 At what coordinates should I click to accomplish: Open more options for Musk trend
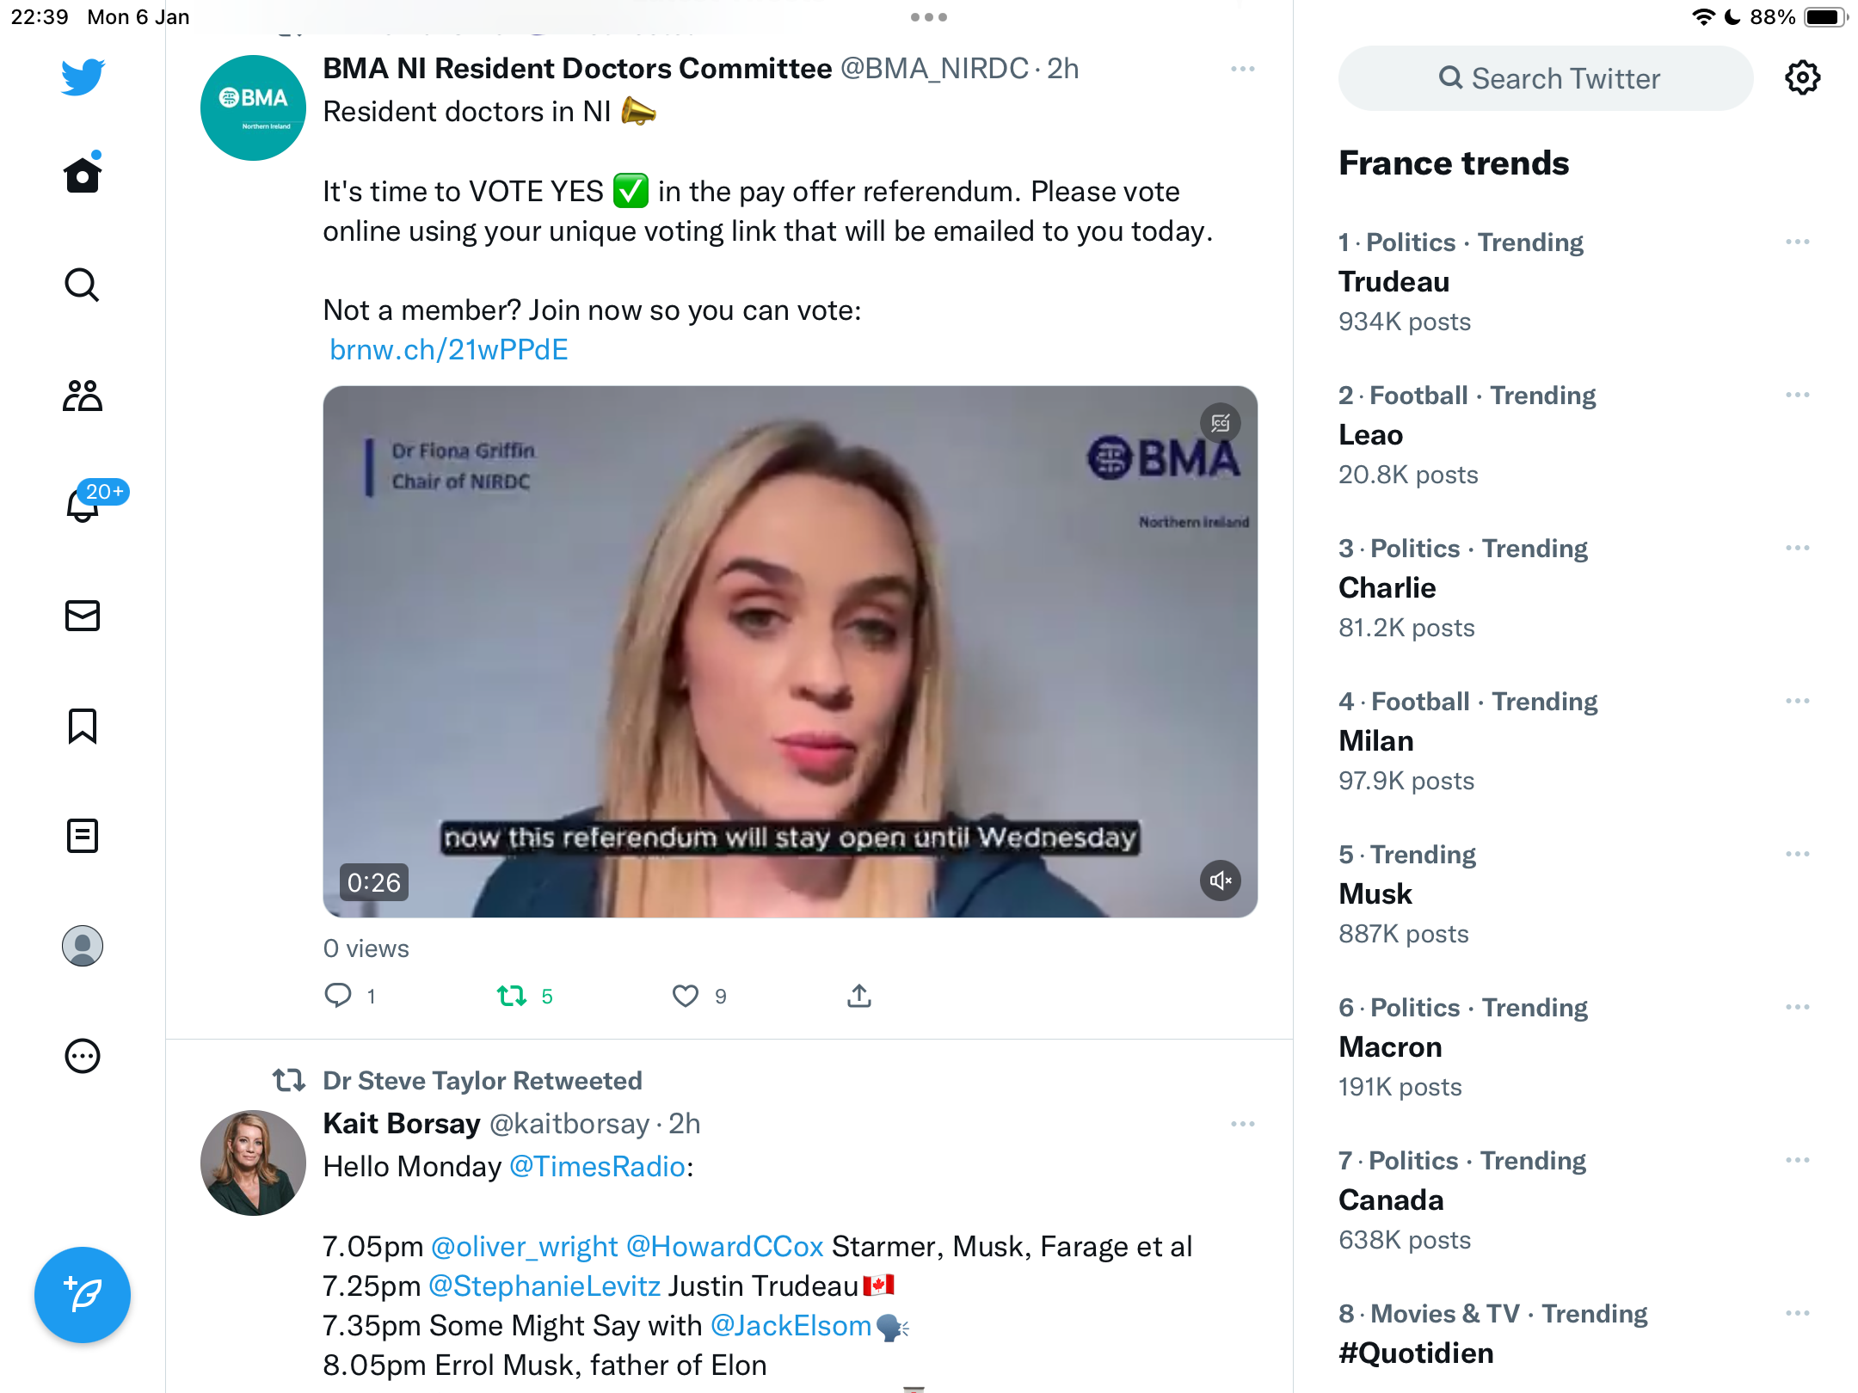tap(1798, 855)
